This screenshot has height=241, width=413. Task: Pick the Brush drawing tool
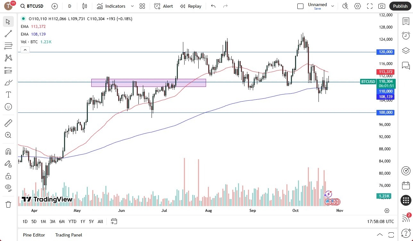coord(8,82)
